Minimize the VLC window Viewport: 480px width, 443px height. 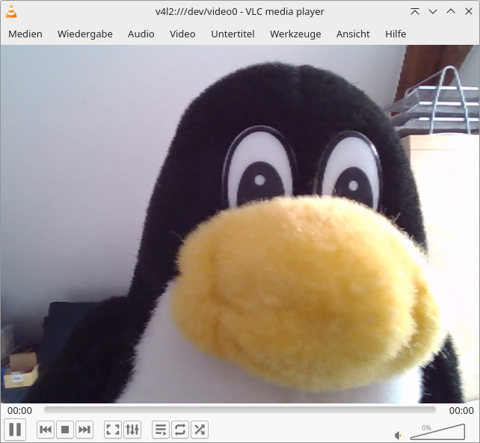[433, 12]
